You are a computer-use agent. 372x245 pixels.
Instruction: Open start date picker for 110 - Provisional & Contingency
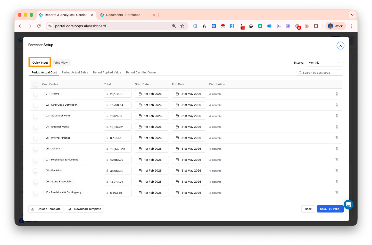click(152, 193)
